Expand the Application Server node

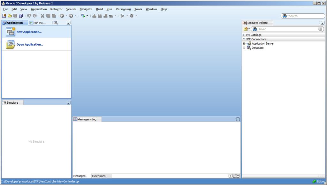[x=244, y=44]
